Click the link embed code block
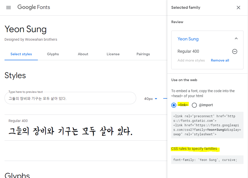 pyautogui.click(x=207, y=125)
